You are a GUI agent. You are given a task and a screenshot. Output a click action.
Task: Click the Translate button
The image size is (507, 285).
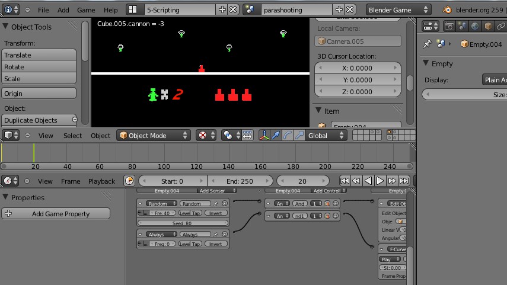[x=39, y=55]
